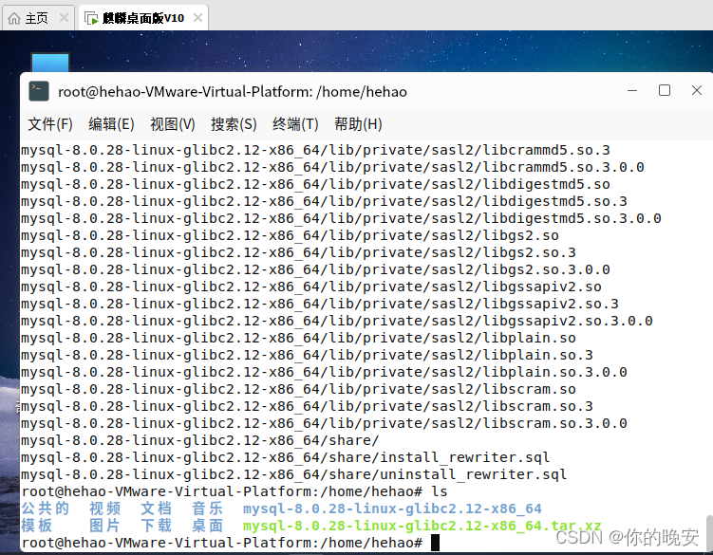The image size is (713, 555).
Task: Switch to the 麒麟桌面版V10 tab
Action: 143,18
